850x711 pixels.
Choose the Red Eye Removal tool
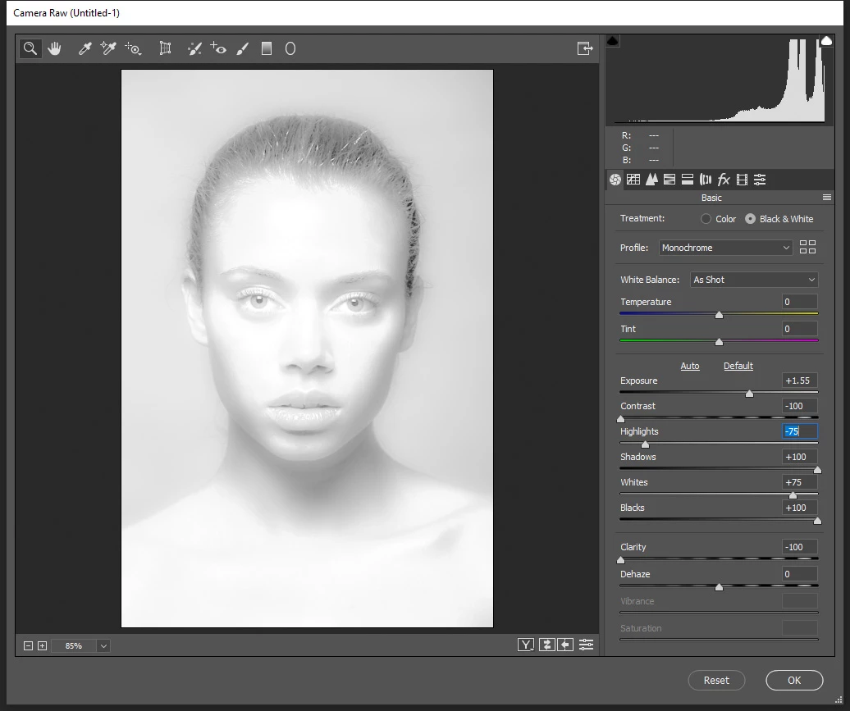[218, 48]
